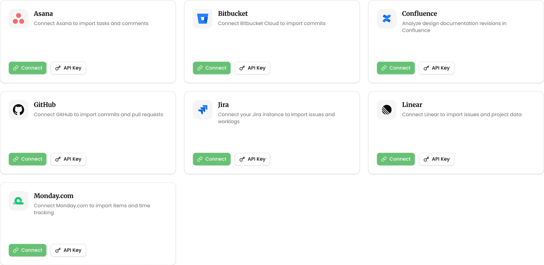Click the Linear logo icon
Screen dimensions: 544x265
coord(387,110)
